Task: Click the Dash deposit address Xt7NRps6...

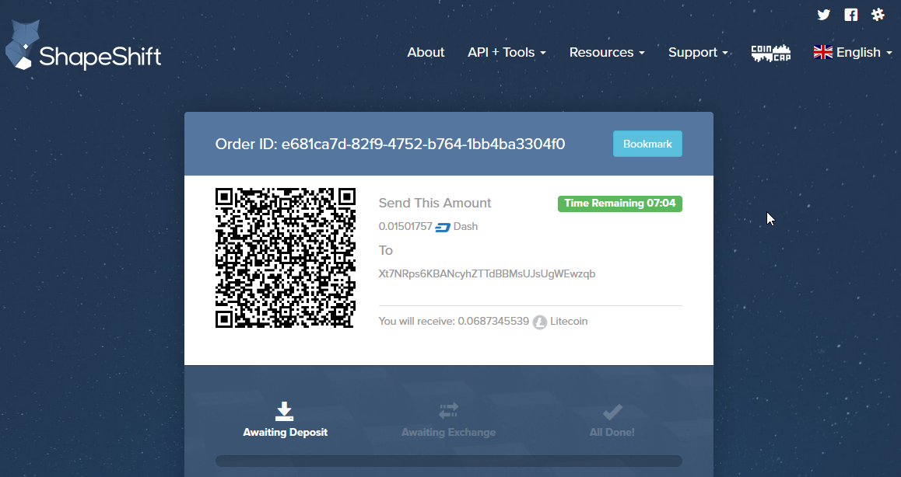Action: 487,273
